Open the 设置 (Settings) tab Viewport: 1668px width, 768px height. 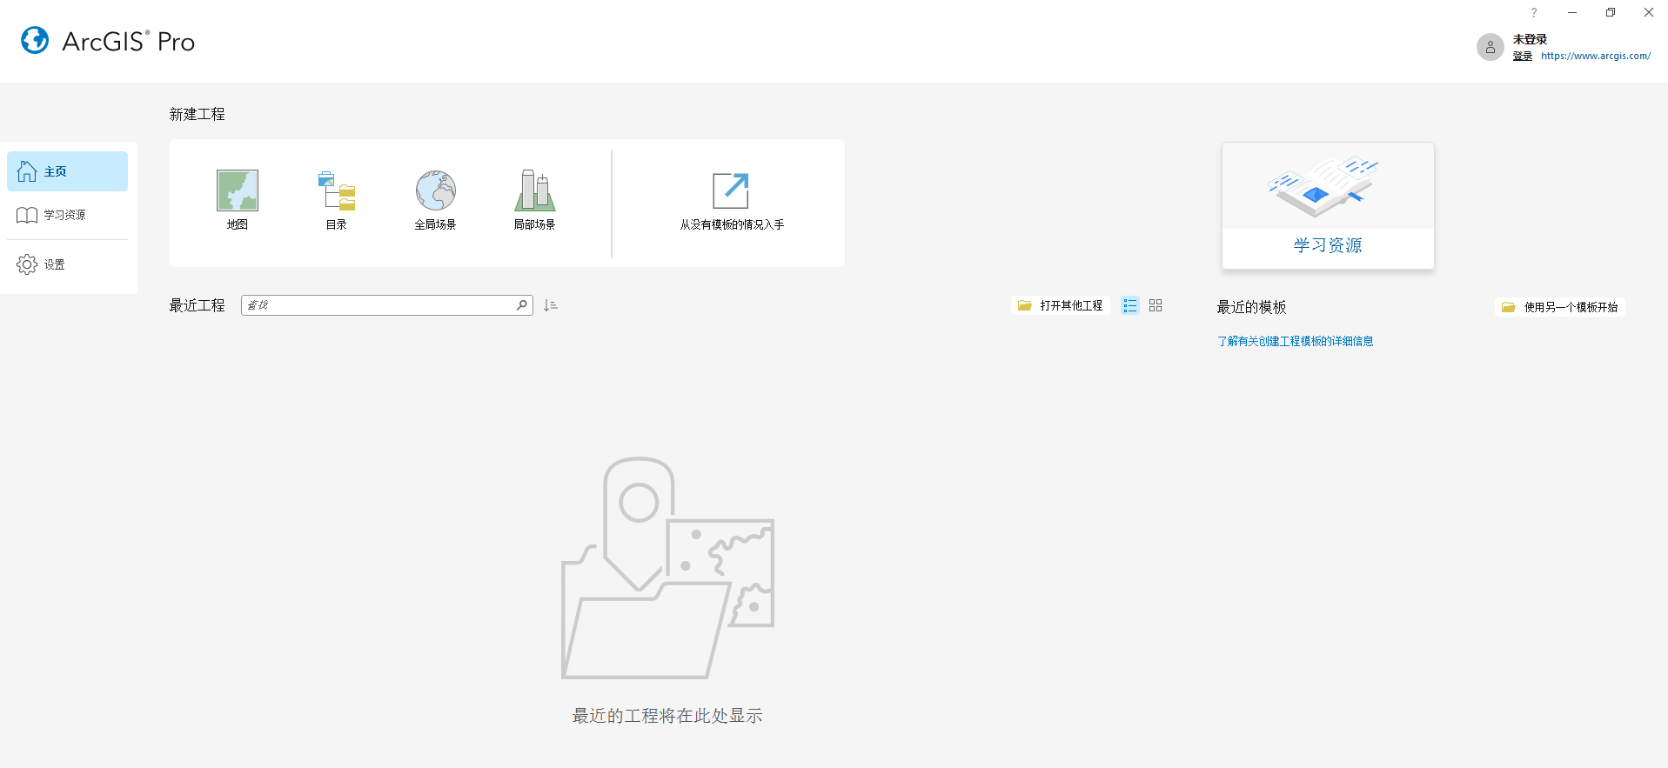pos(67,264)
